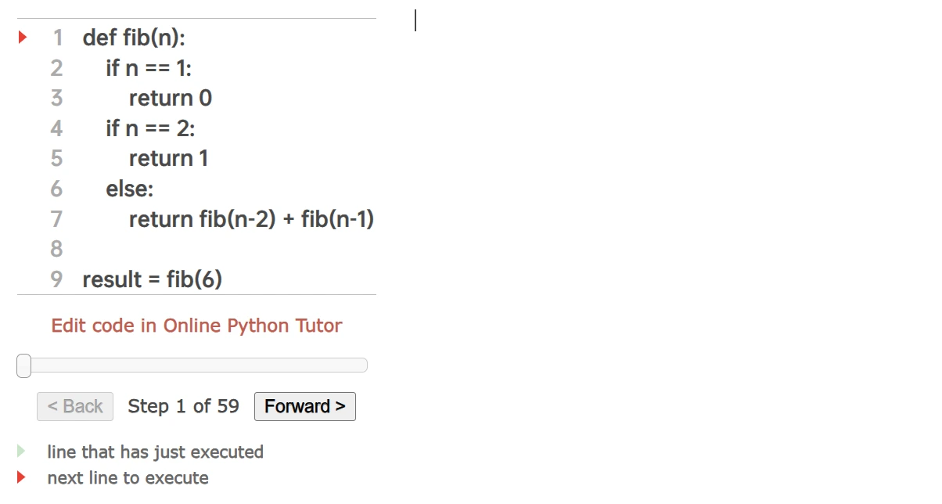This screenshot has height=504, width=942.
Task: Click line number 3 in the gutter
Action: (x=56, y=98)
